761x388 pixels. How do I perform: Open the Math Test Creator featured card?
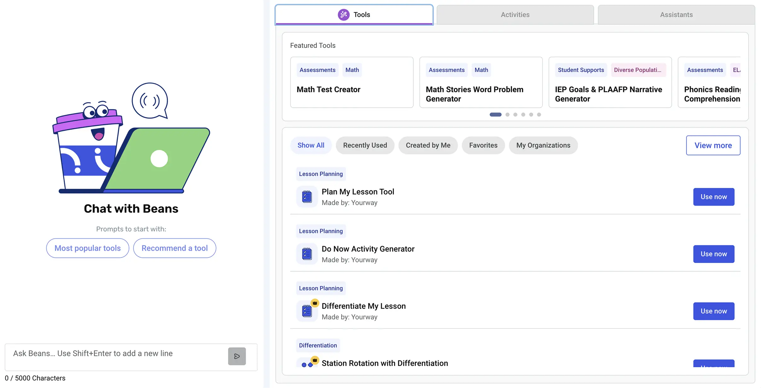[x=352, y=82]
